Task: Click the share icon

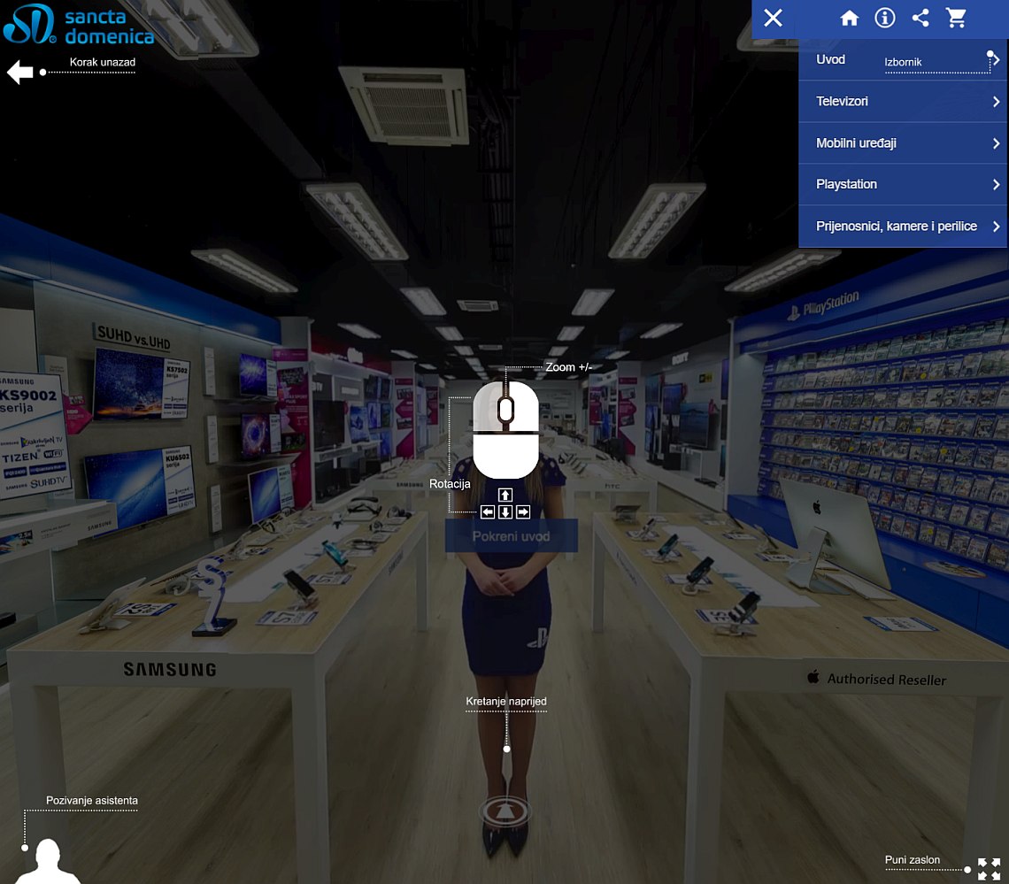Action: (x=920, y=18)
